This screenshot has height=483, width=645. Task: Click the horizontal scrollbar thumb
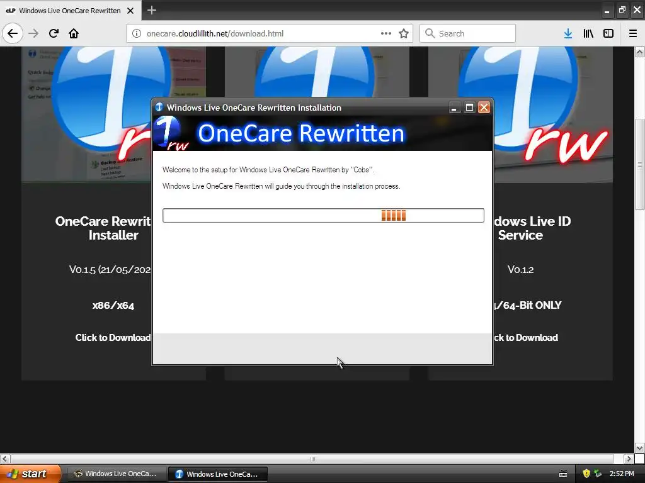coord(312,458)
